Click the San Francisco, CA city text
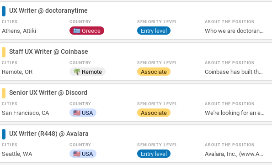This screenshot has height=165, width=272. click(25, 113)
